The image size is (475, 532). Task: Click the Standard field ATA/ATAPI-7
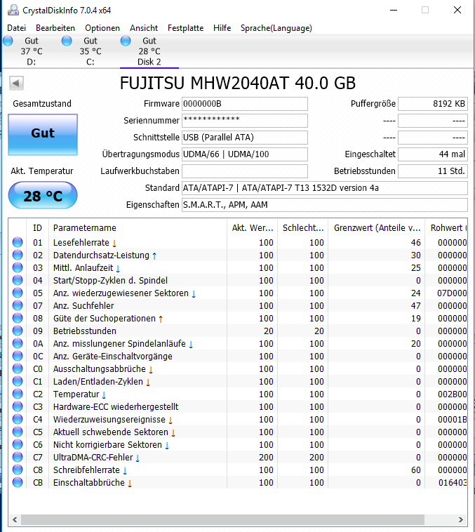[x=325, y=188]
